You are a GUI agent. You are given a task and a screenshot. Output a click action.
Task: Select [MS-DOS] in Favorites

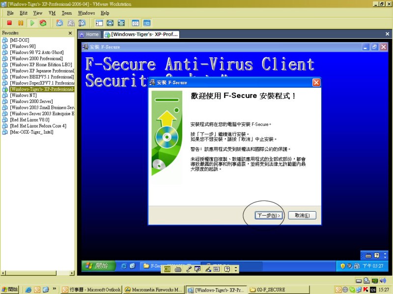(x=19, y=40)
